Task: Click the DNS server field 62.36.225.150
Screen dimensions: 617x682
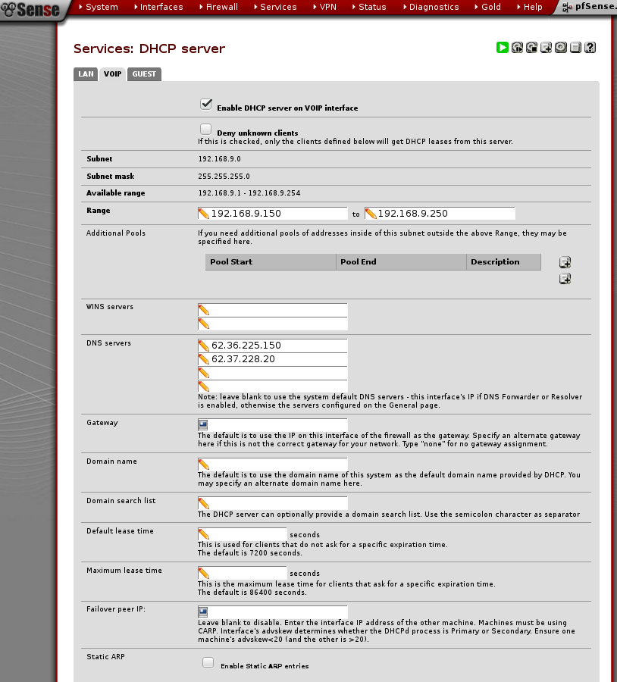Action: pos(273,346)
